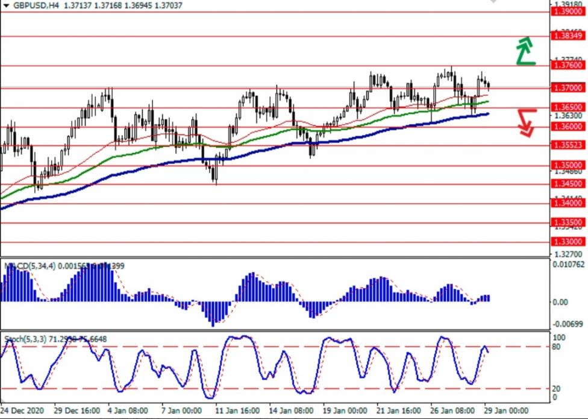Click the -0.00699 MACD scale value
Image resolution: width=588 pixels, height=419 pixels.
coord(568,324)
